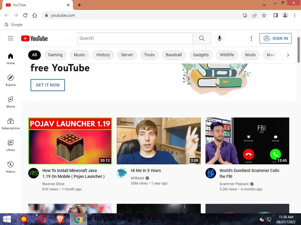Click the magnifier search button
The image size is (301, 225).
pyautogui.click(x=202, y=38)
